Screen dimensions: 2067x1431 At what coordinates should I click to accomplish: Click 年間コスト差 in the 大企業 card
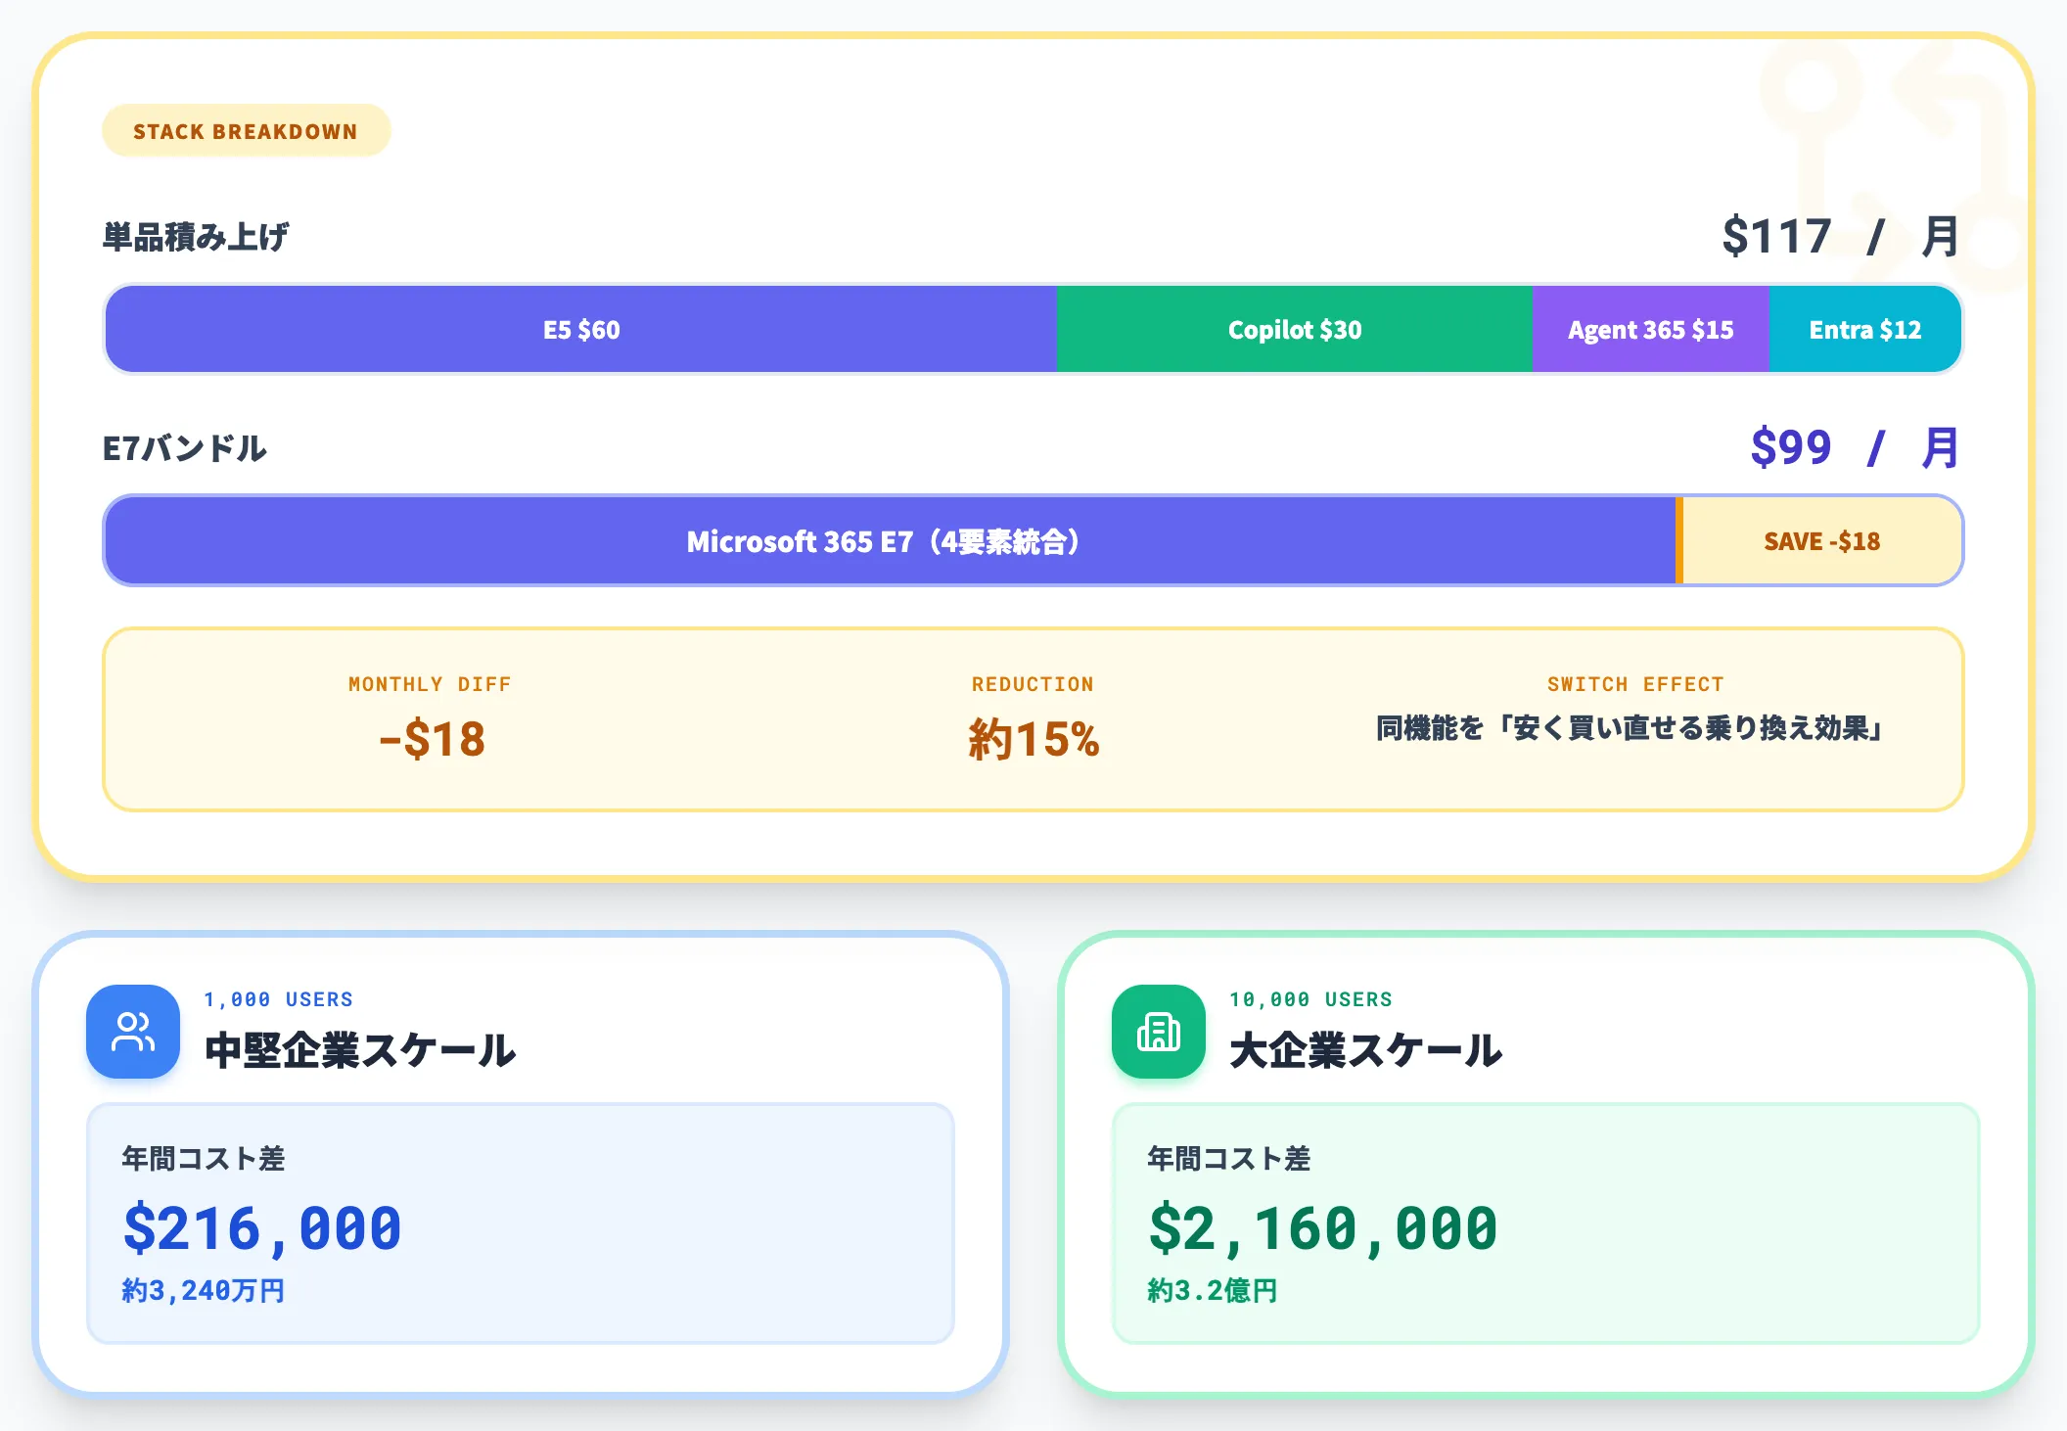click(1229, 1159)
